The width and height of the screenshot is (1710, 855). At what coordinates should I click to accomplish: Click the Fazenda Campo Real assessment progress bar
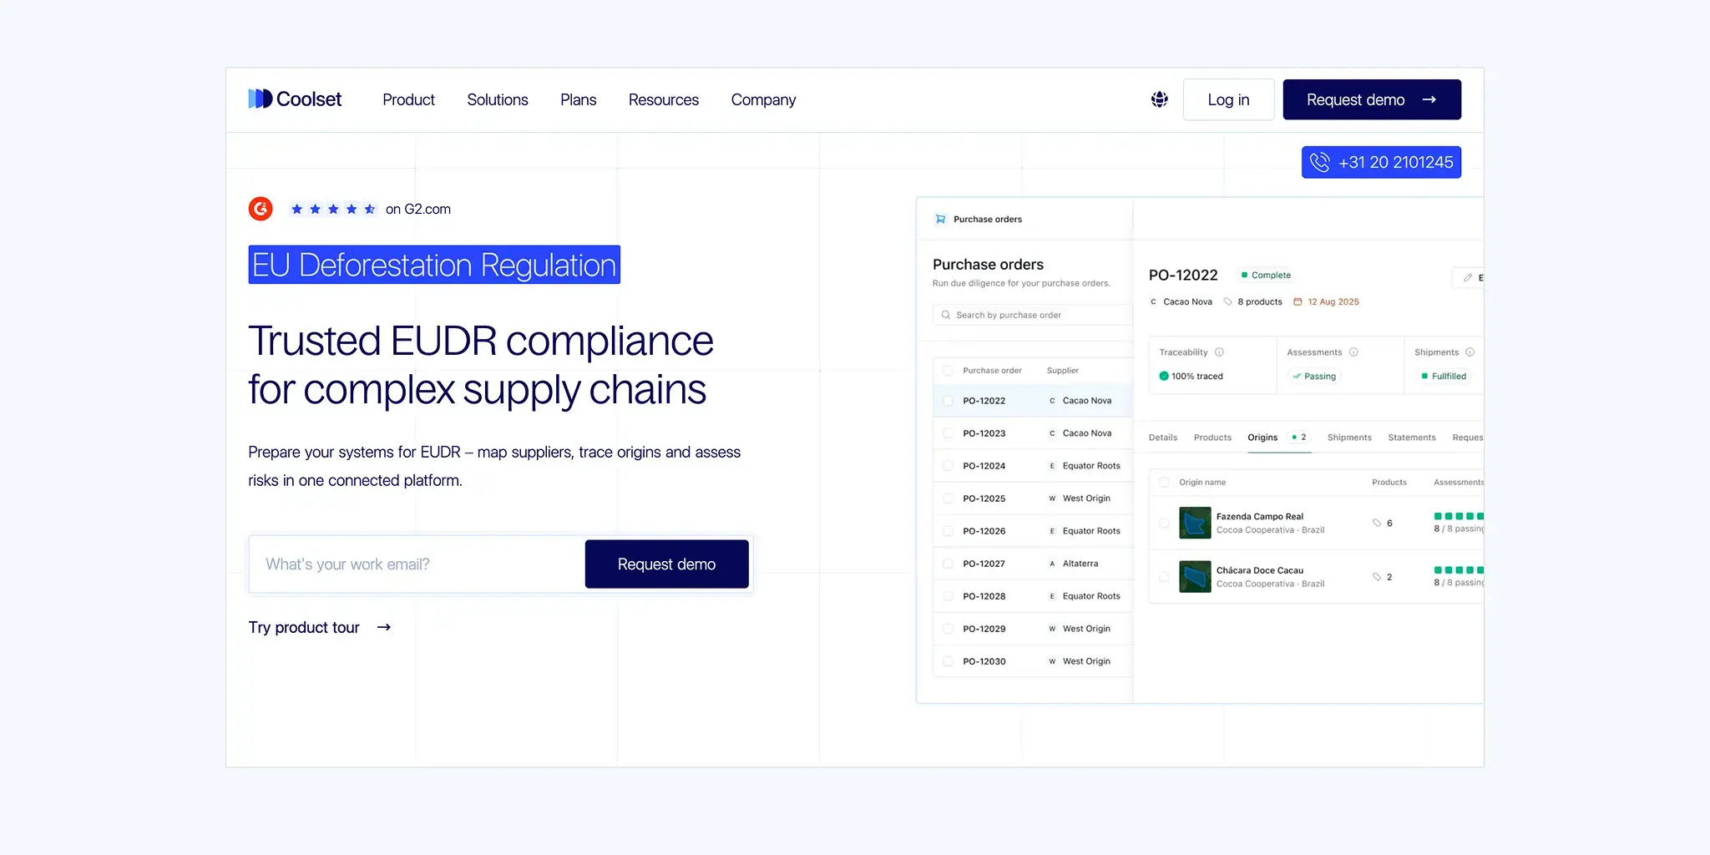point(1459,516)
